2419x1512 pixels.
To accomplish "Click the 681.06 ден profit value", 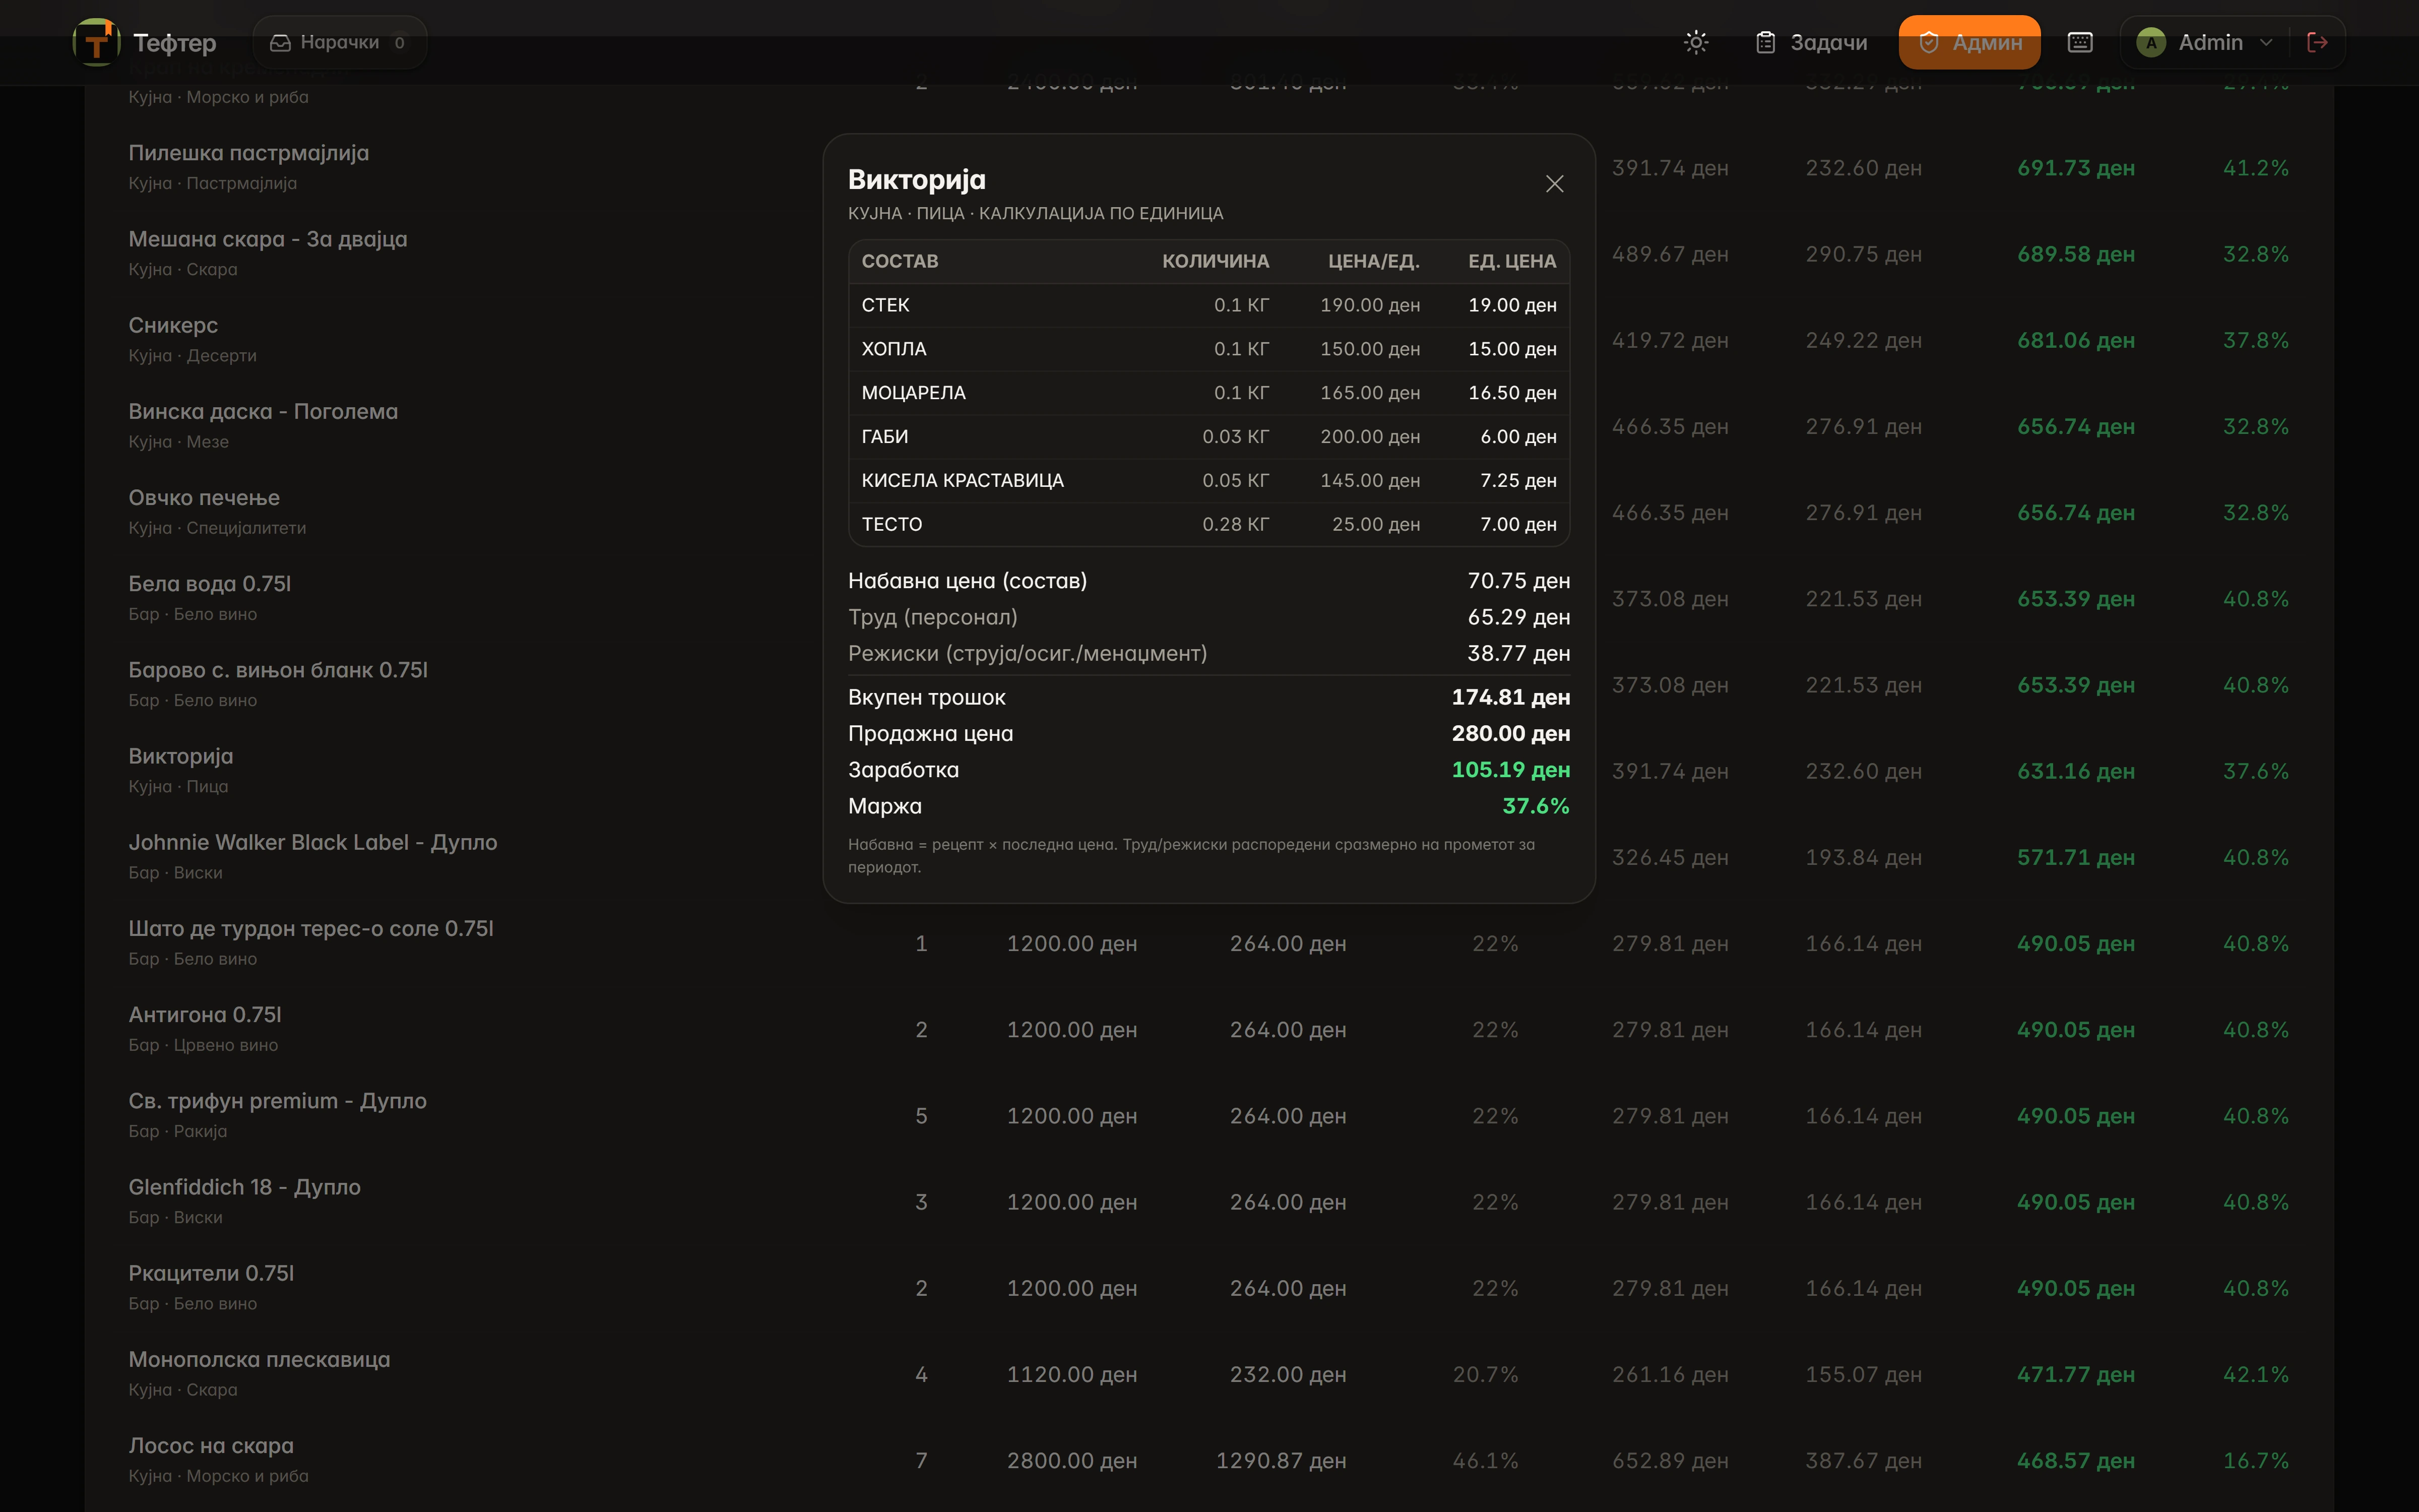I will click(x=2076, y=340).
